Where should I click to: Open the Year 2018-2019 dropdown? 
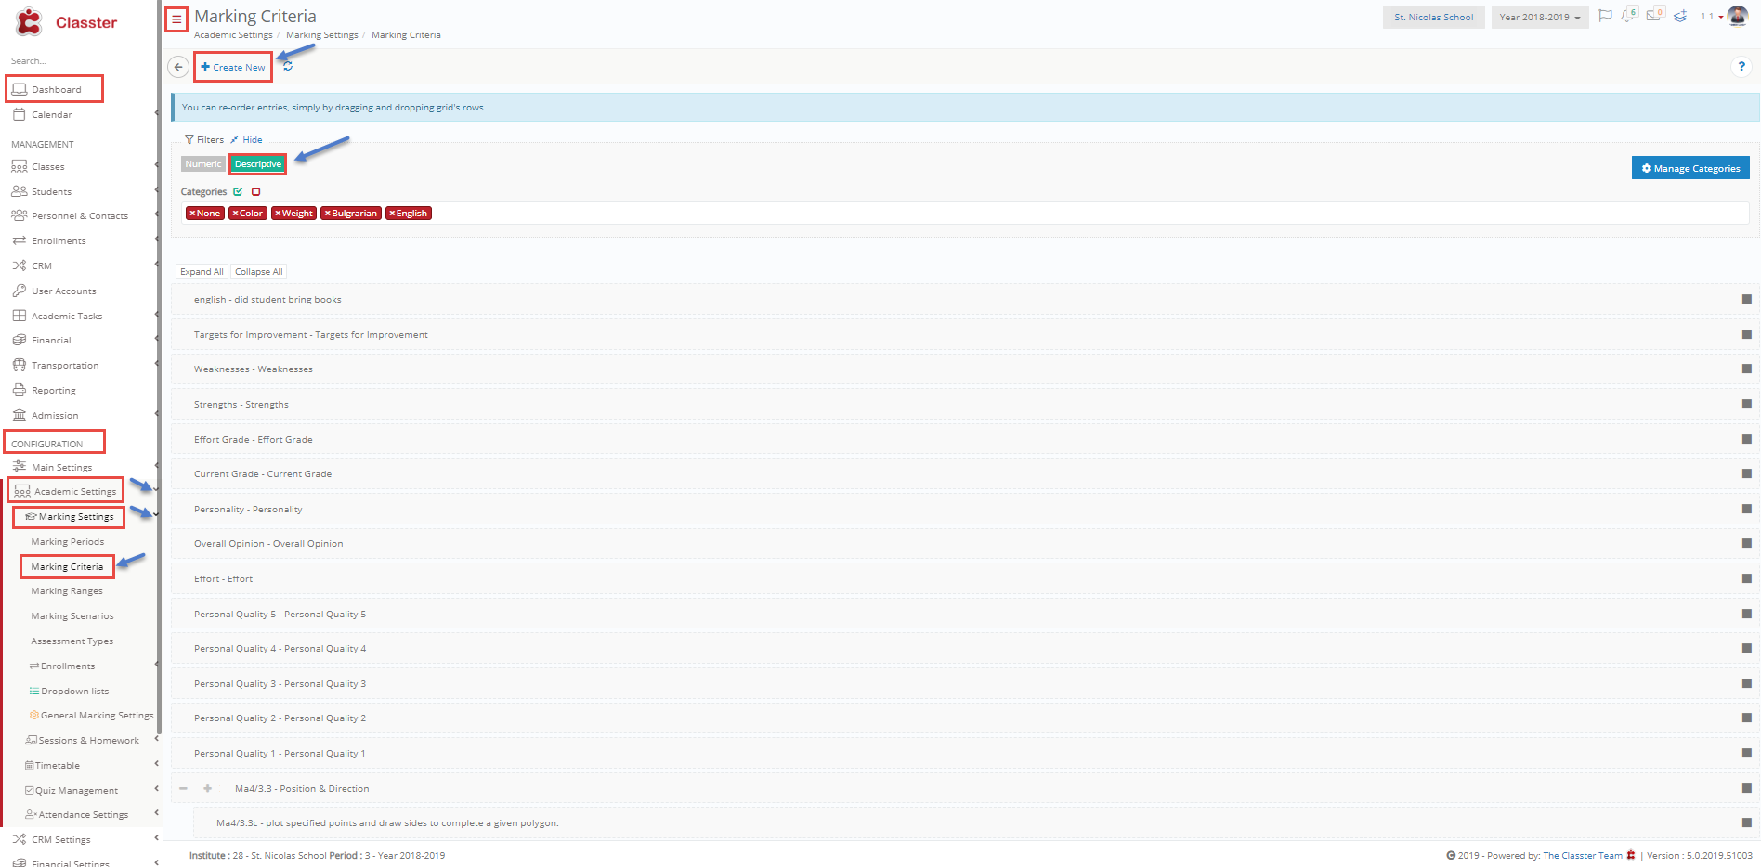point(1539,17)
